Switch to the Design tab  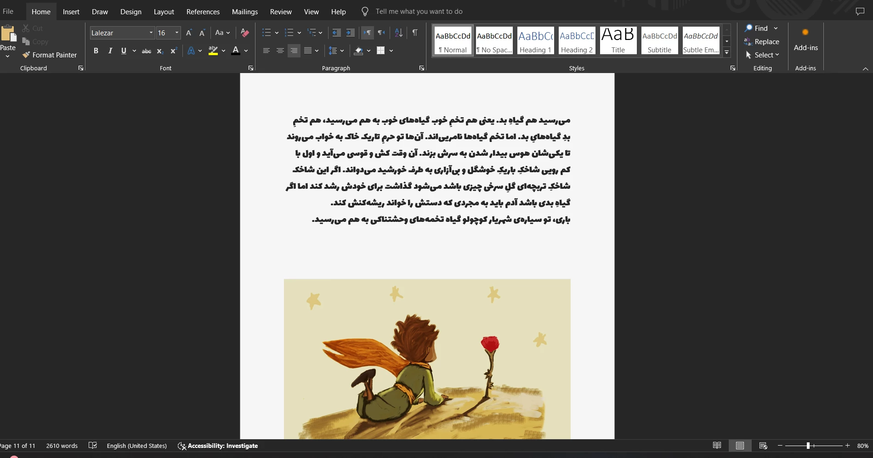131,11
